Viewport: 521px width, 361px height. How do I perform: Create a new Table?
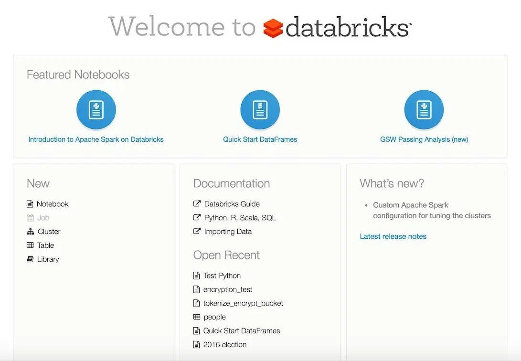click(45, 245)
